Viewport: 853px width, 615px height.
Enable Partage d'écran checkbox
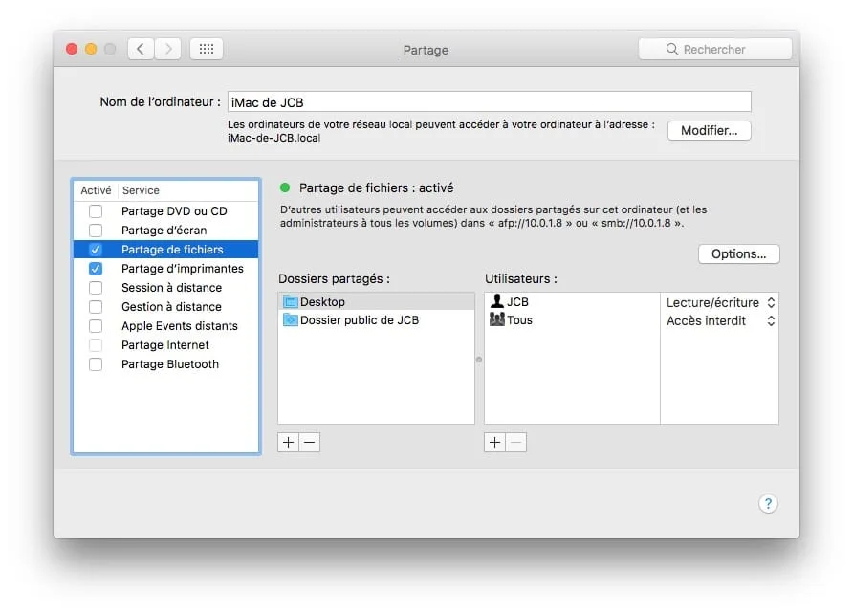click(x=96, y=231)
